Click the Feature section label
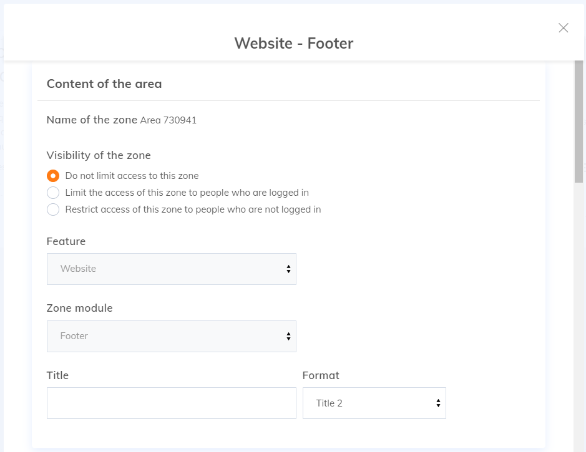 coord(66,241)
